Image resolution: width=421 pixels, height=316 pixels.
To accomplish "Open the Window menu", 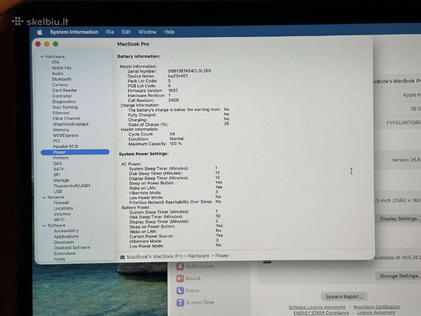I will click(x=147, y=32).
